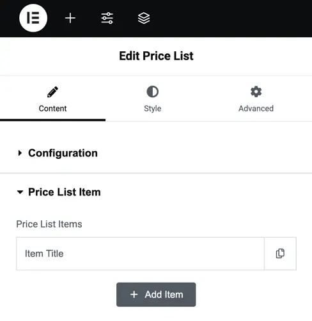
Task: Click the plus icon to add an element
Action: click(70, 18)
